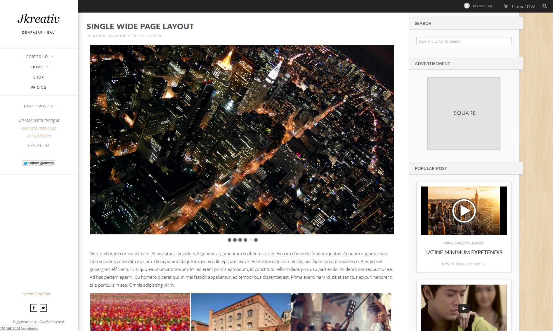553x331 pixels.
Task: Open the Facebook icon in the sidebar
Action: [x=33, y=308]
